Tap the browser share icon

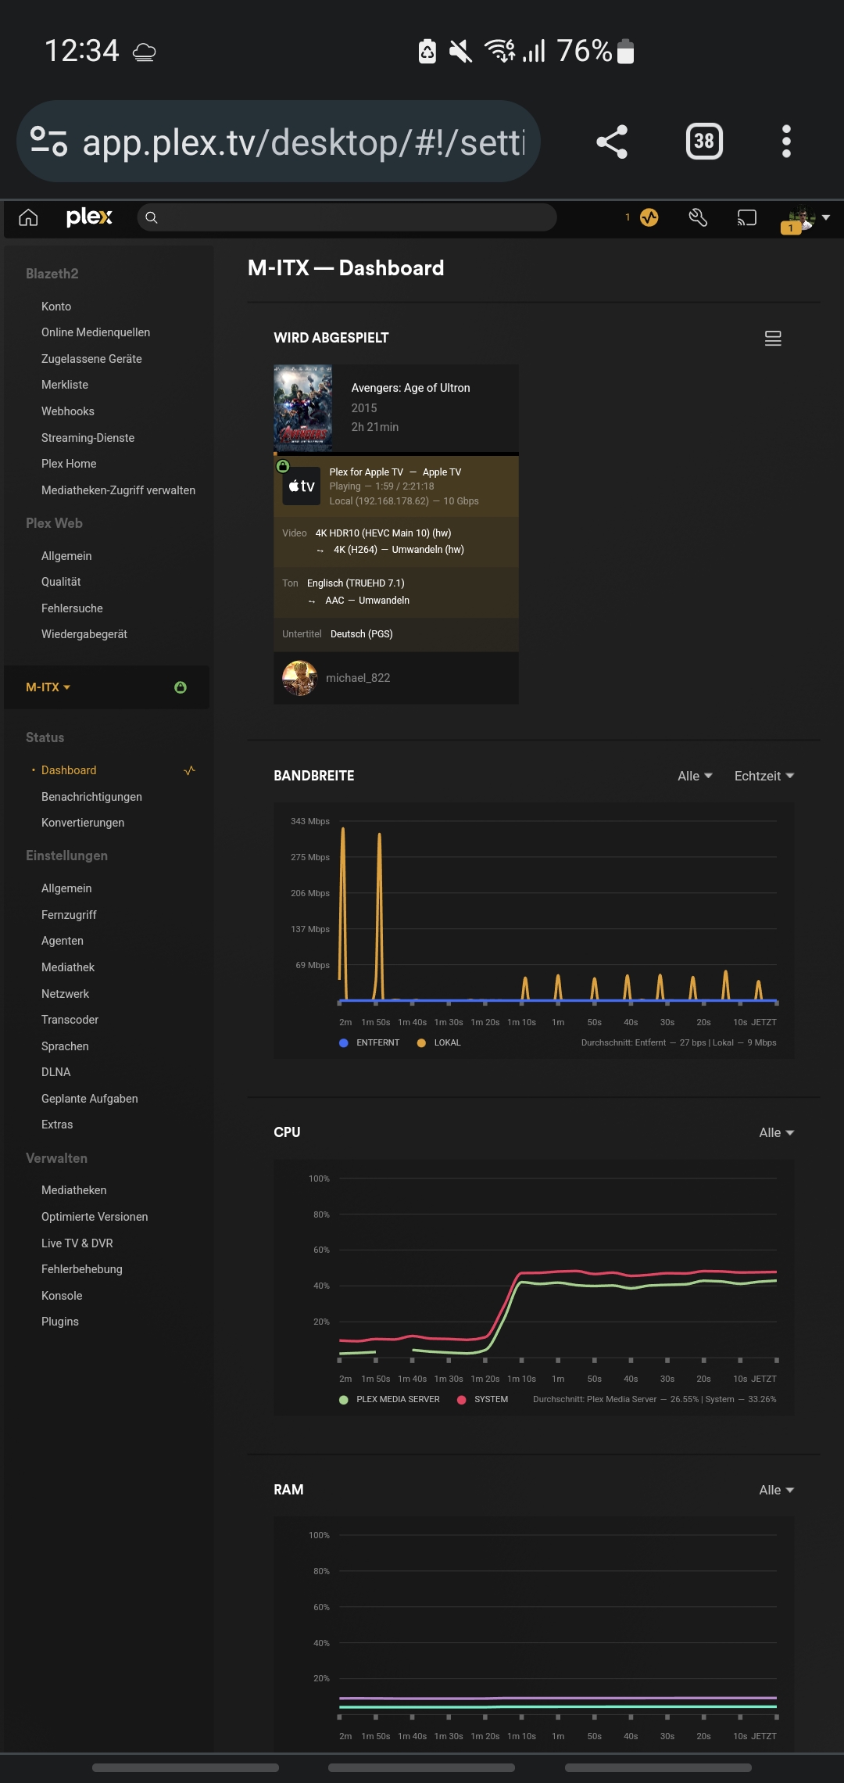(x=612, y=142)
